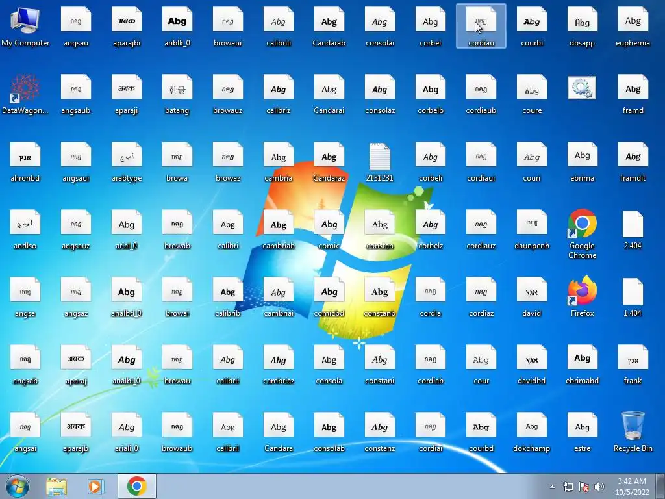The height and width of the screenshot is (499, 665).
Task: Select the cambriab font file
Action: click(x=278, y=229)
